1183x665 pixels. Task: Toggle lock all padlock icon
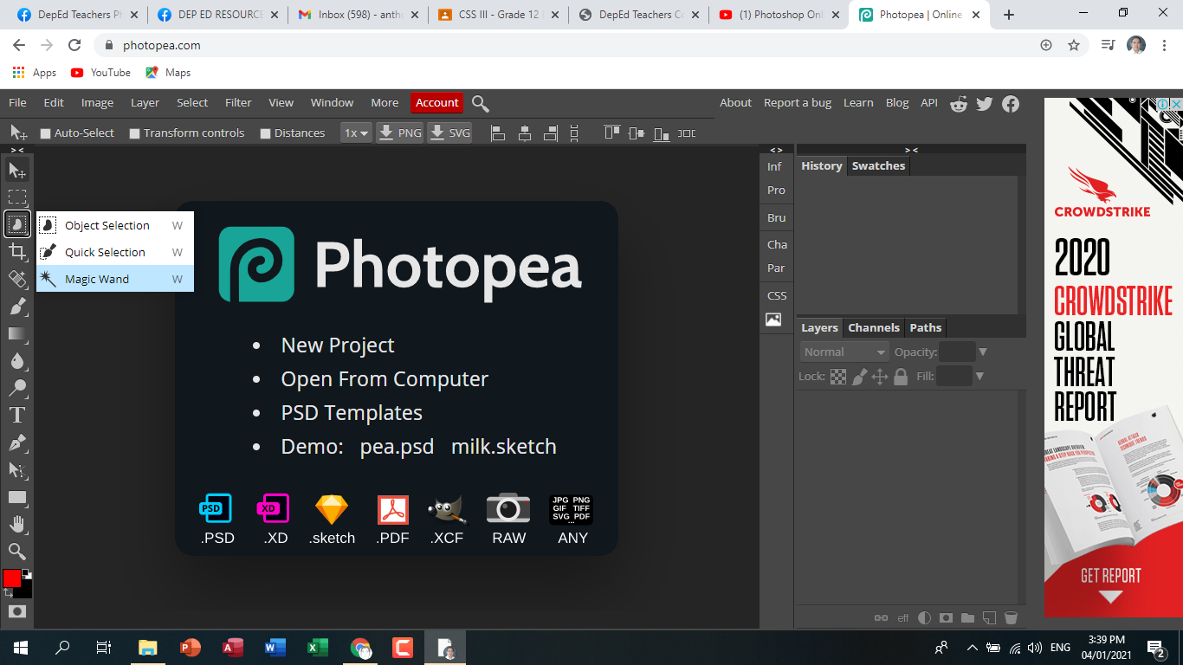[x=901, y=377]
